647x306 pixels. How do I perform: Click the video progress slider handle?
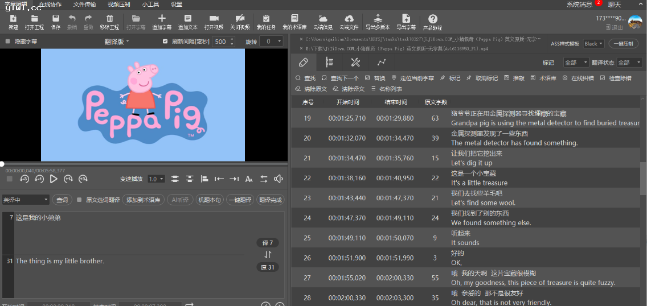coord(2,164)
